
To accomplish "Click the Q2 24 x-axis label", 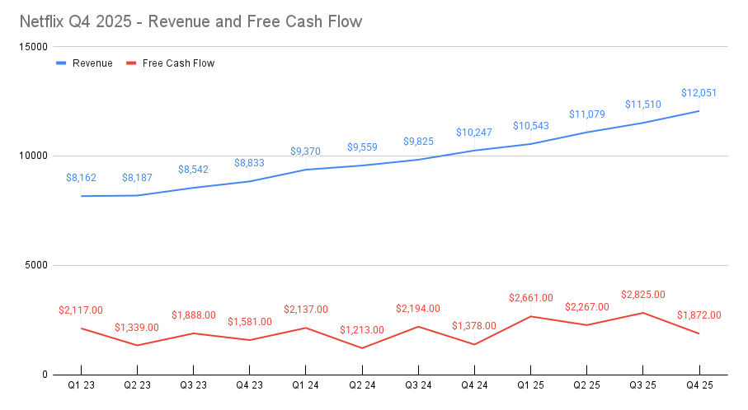I will tap(361, 384).
